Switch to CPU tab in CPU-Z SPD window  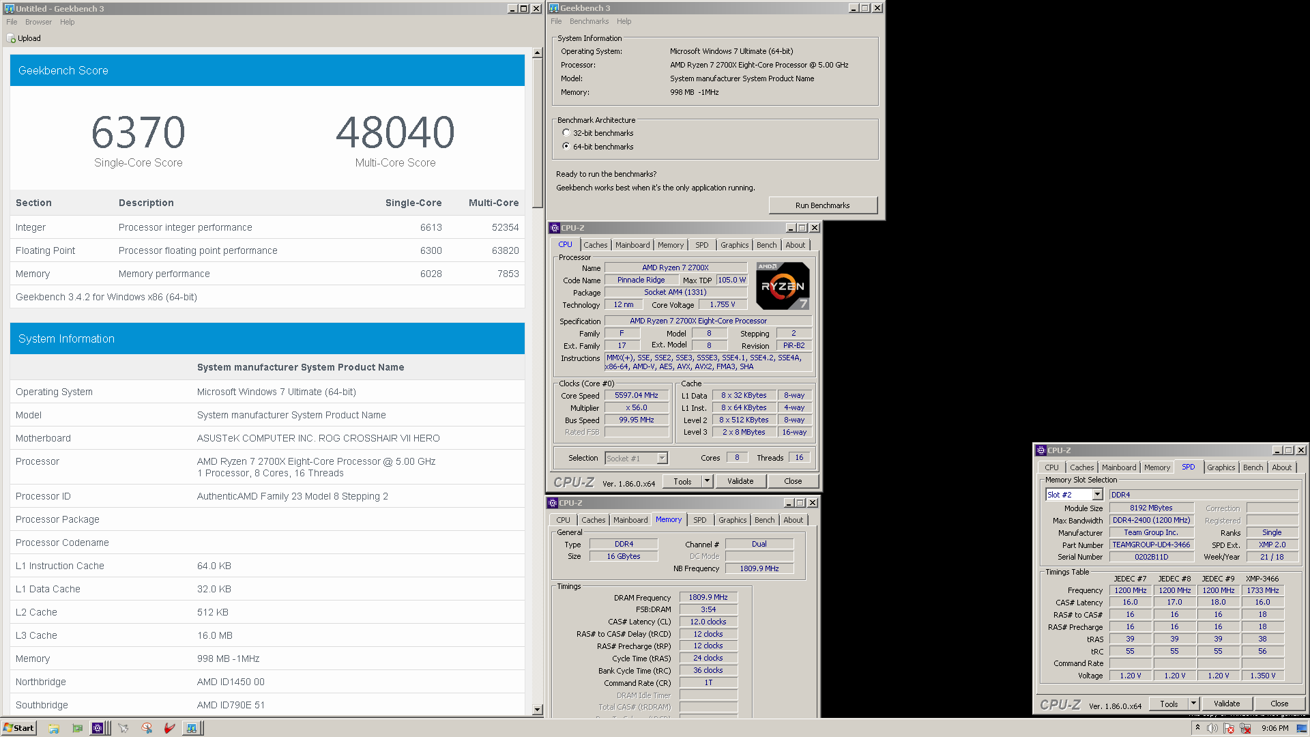click(1051, 467)
